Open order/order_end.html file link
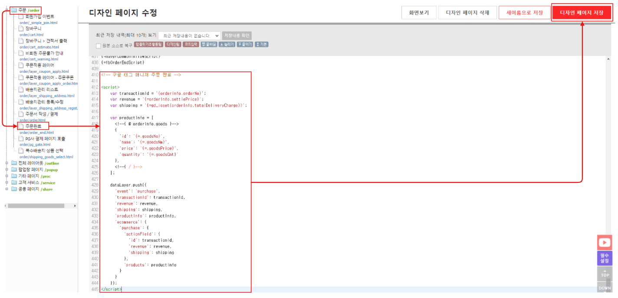 pyautogui.click(x=37, y=133)
